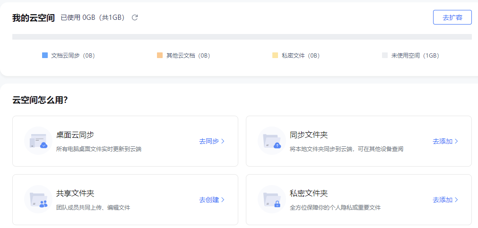Screen dimensions: 478x228
Task: Select the 共享文件夹 card title
Action: coord(75,193)
